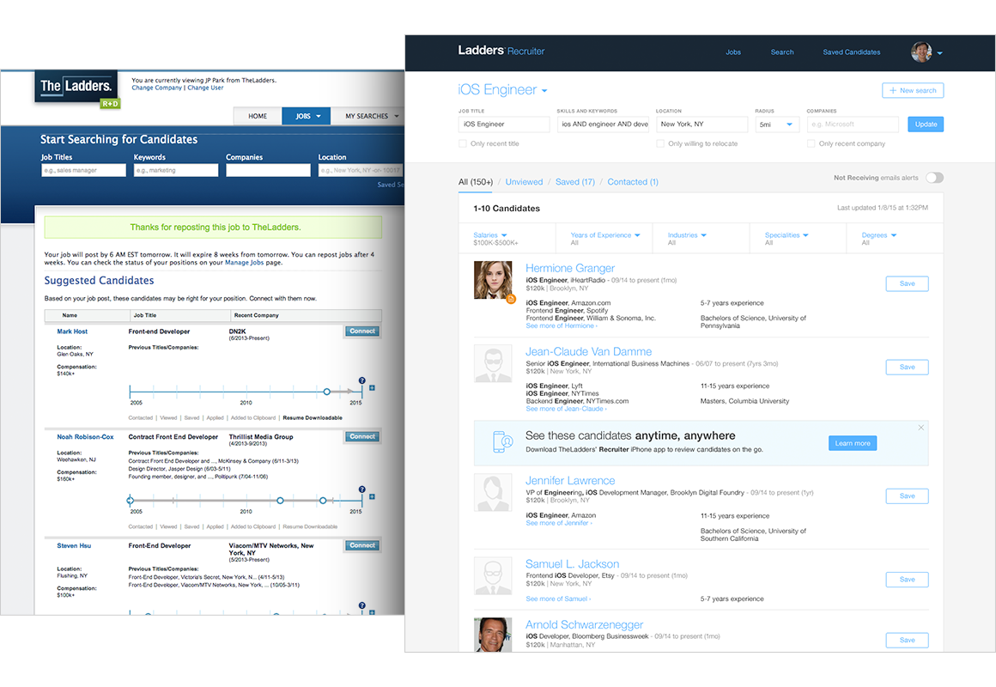The width and height of the screenshot is (996, 687).
Task: Click the Change User link
Action: click(205, 88)
